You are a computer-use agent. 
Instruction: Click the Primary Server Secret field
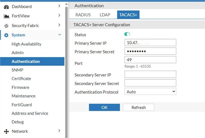click(150, 51)
